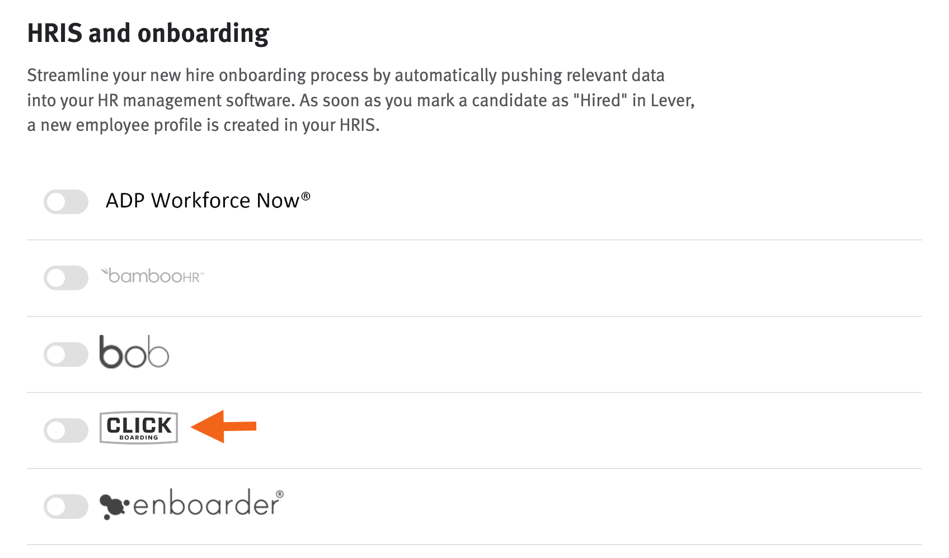
Task: Click the registered trademark symbol after enboarder
Action: pyautogui.click(x=279, y=494)
